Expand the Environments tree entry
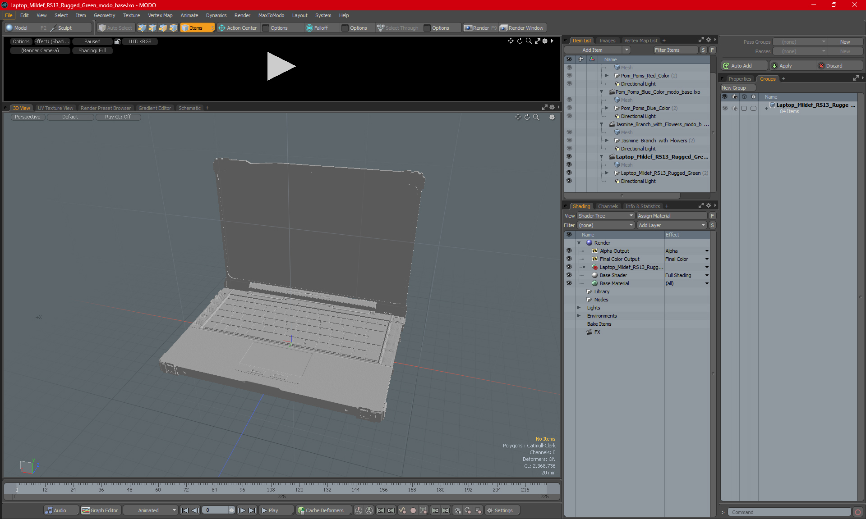 pyautogui.click(x=579, y=316)
